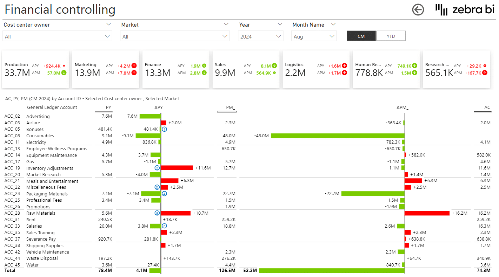Open the Market filter dropdown

point(225,36)
